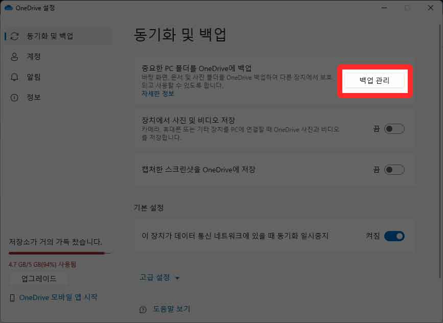Click the 기본 설정 section heading

point(149,208)
